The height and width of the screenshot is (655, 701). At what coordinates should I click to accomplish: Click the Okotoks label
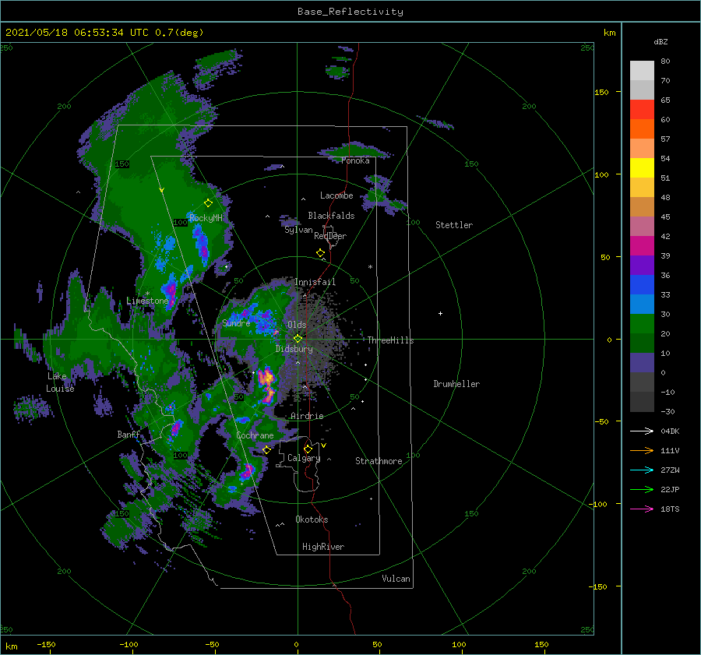click(312, 519)
